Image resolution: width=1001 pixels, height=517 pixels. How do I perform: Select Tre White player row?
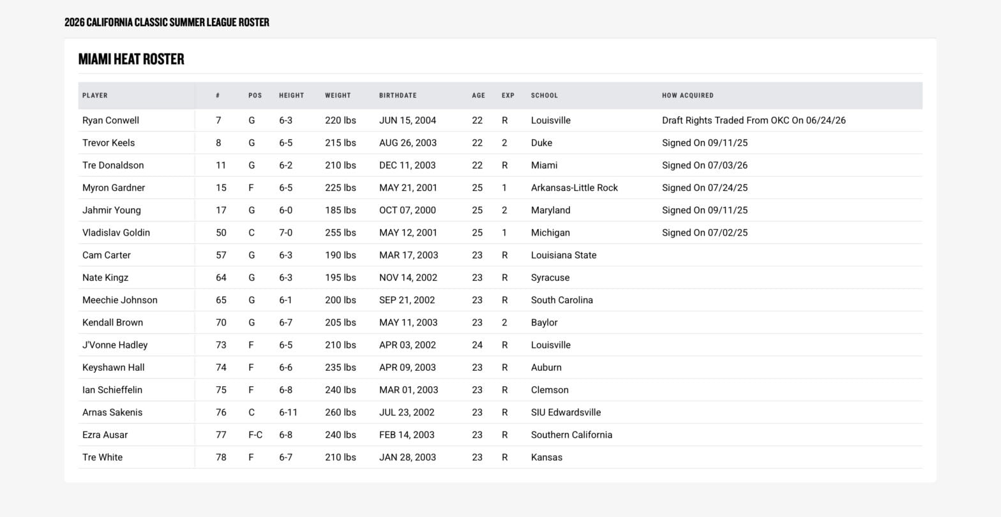click(x=500, y=458)
